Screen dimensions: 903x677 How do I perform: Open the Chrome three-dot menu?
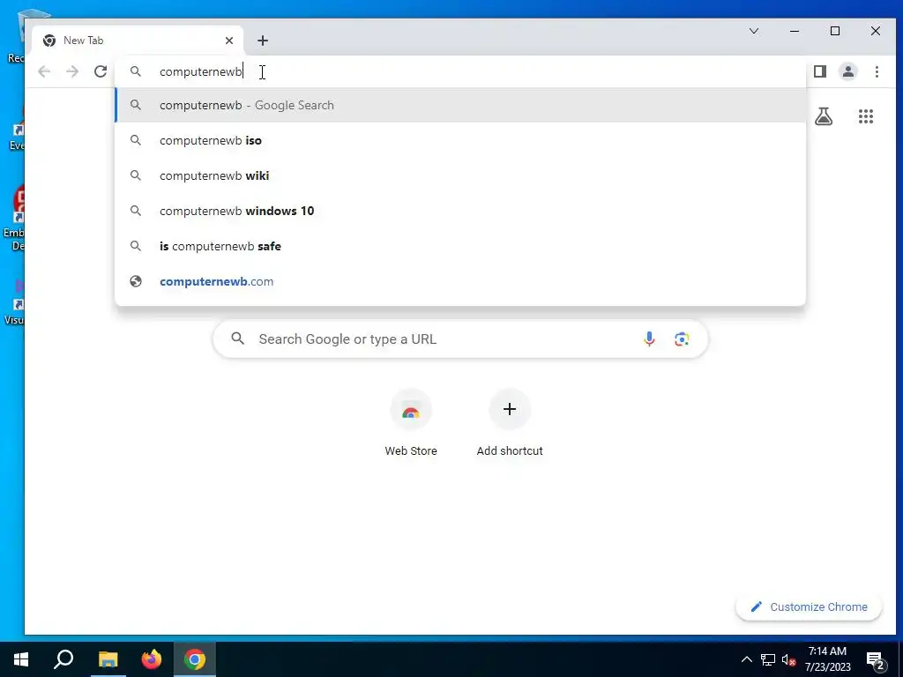(877, 71)
